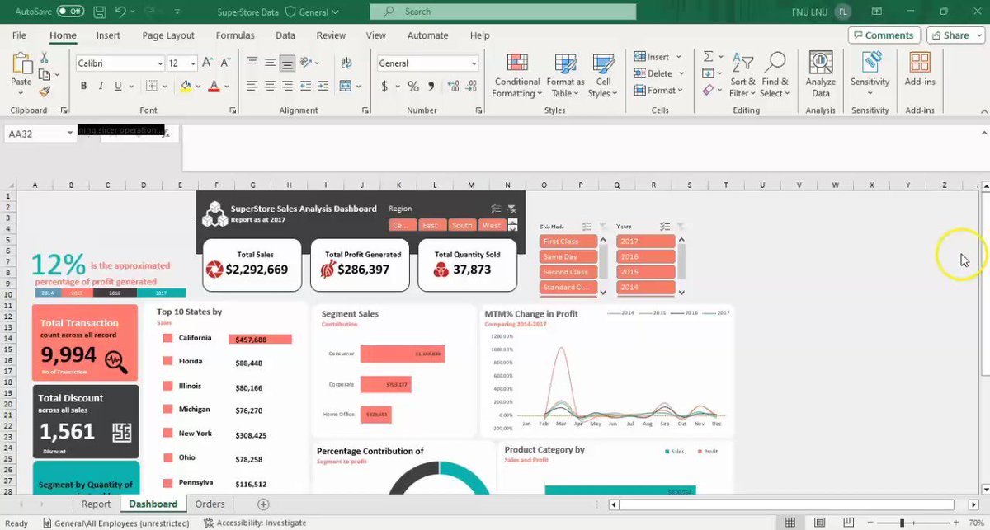Screen dimensions: 990x530
Task: Toggle multi-select on the Ship Mode slicer
Action: pos(587,227)
